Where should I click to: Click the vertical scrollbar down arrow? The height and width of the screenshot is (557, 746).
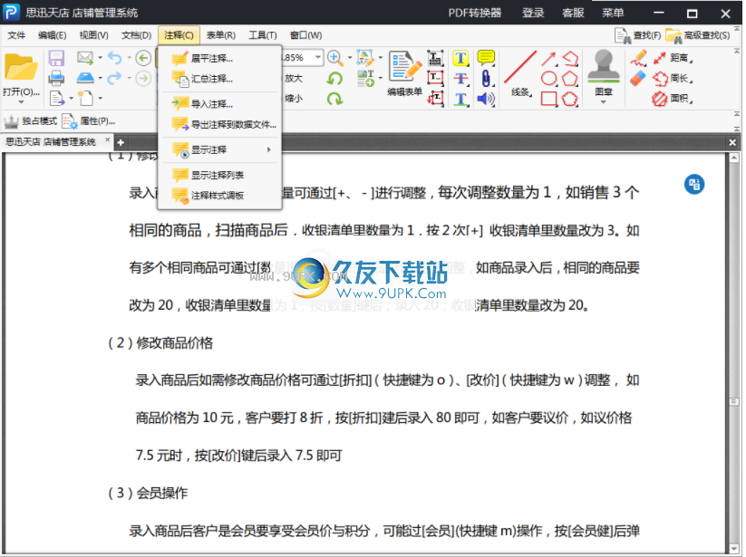tap(733, 549)
